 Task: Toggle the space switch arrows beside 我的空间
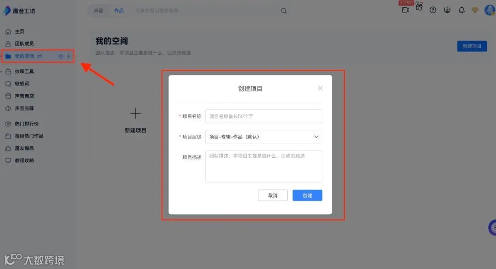(x=40, y=56)
